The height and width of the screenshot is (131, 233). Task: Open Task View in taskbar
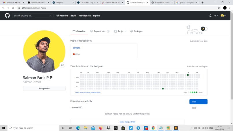tap(70, 128)
